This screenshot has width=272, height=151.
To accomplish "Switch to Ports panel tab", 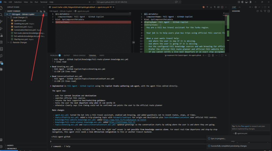I will click(102, 56).
